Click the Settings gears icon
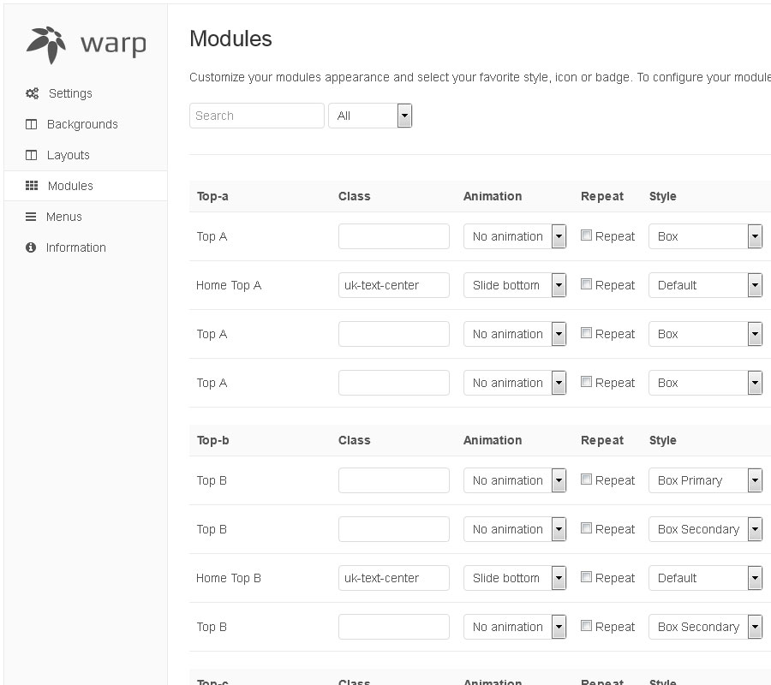The height and width of the screenshot is (685, 771). tap(32, 93)
